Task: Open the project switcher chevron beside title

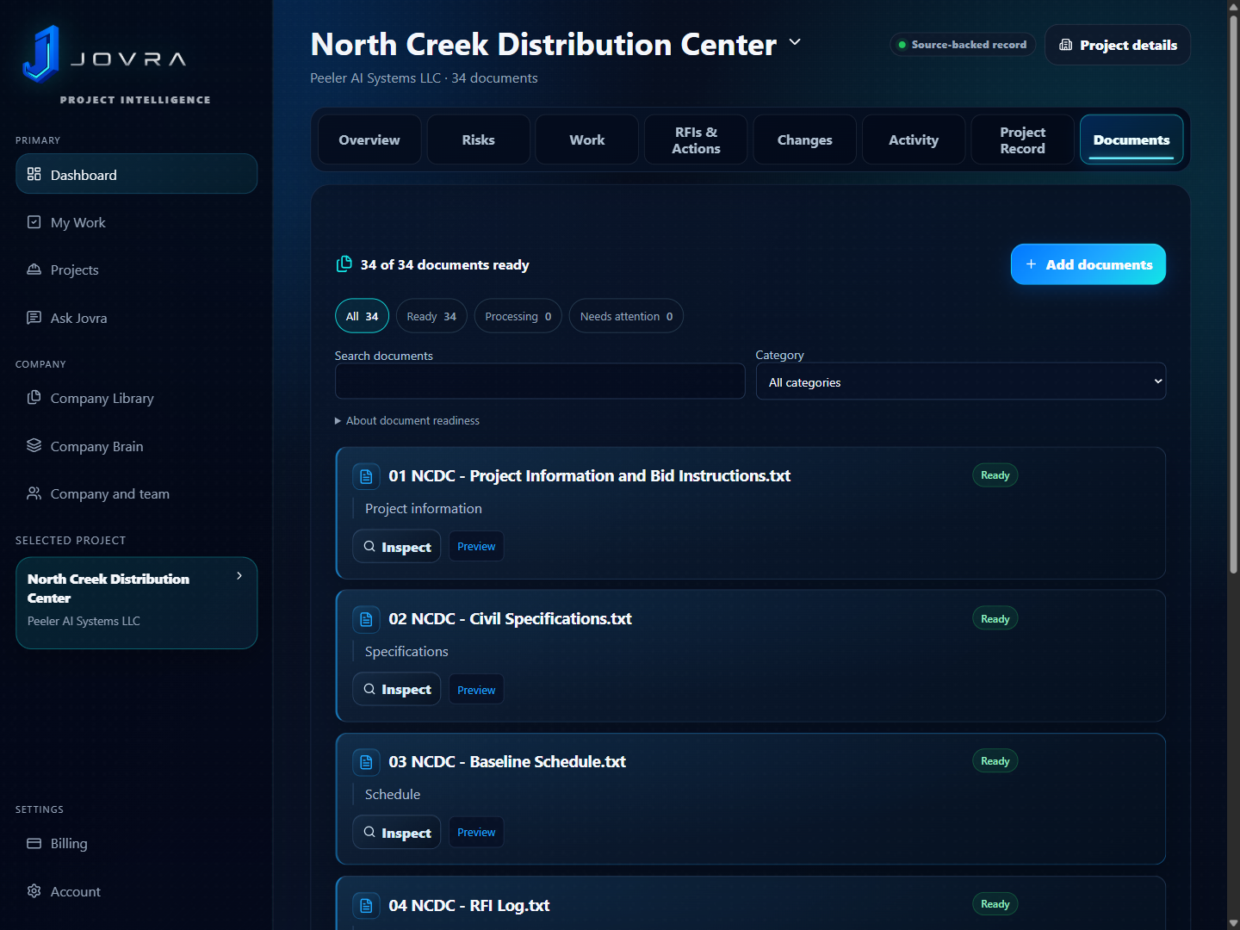Action: [795, 42]
